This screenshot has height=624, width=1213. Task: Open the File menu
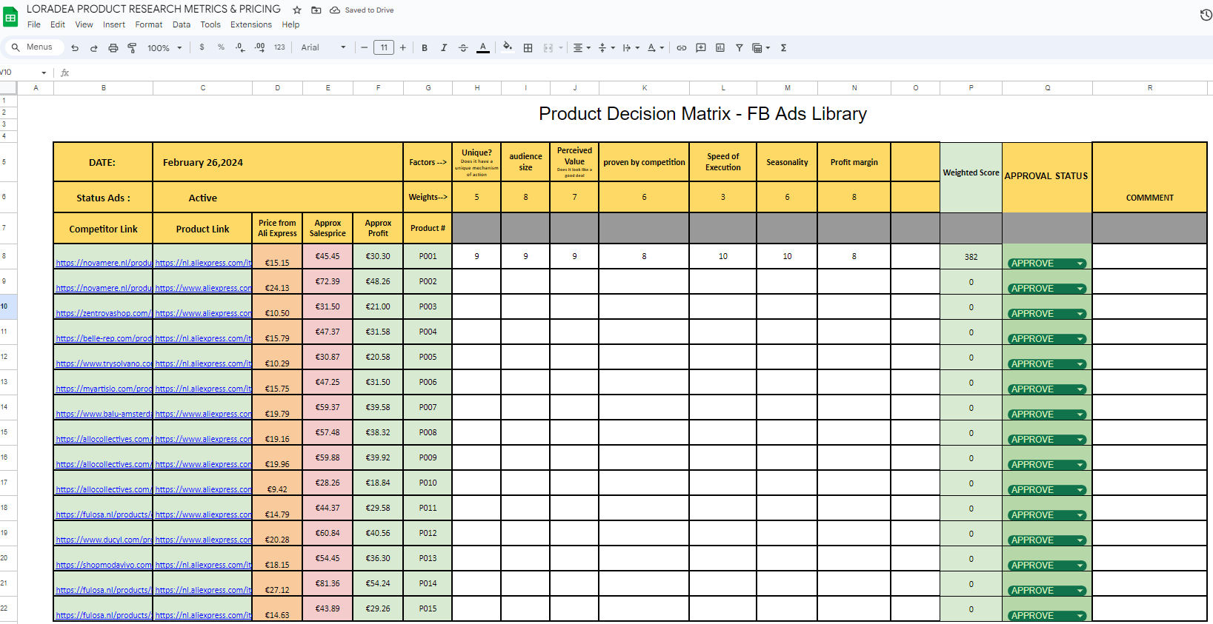(x=34, y=24)
